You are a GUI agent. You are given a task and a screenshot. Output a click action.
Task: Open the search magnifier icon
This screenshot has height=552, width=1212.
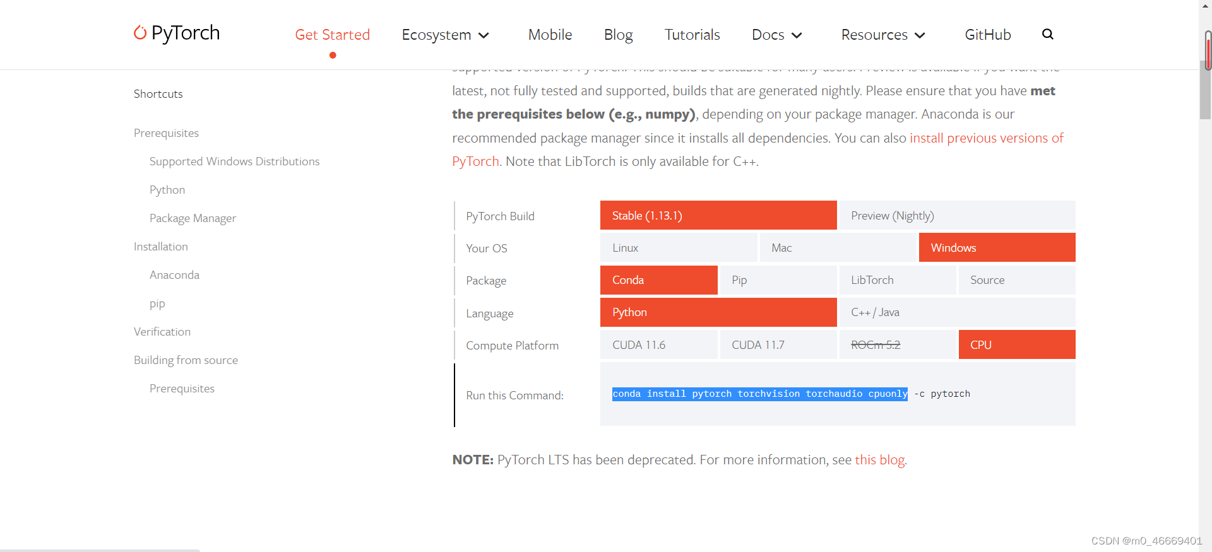(x=1047, y=34)
